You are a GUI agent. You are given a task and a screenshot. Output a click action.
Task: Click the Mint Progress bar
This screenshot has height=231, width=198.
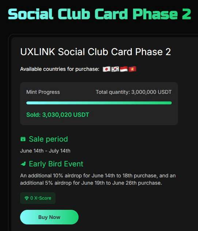coord(99,103)
